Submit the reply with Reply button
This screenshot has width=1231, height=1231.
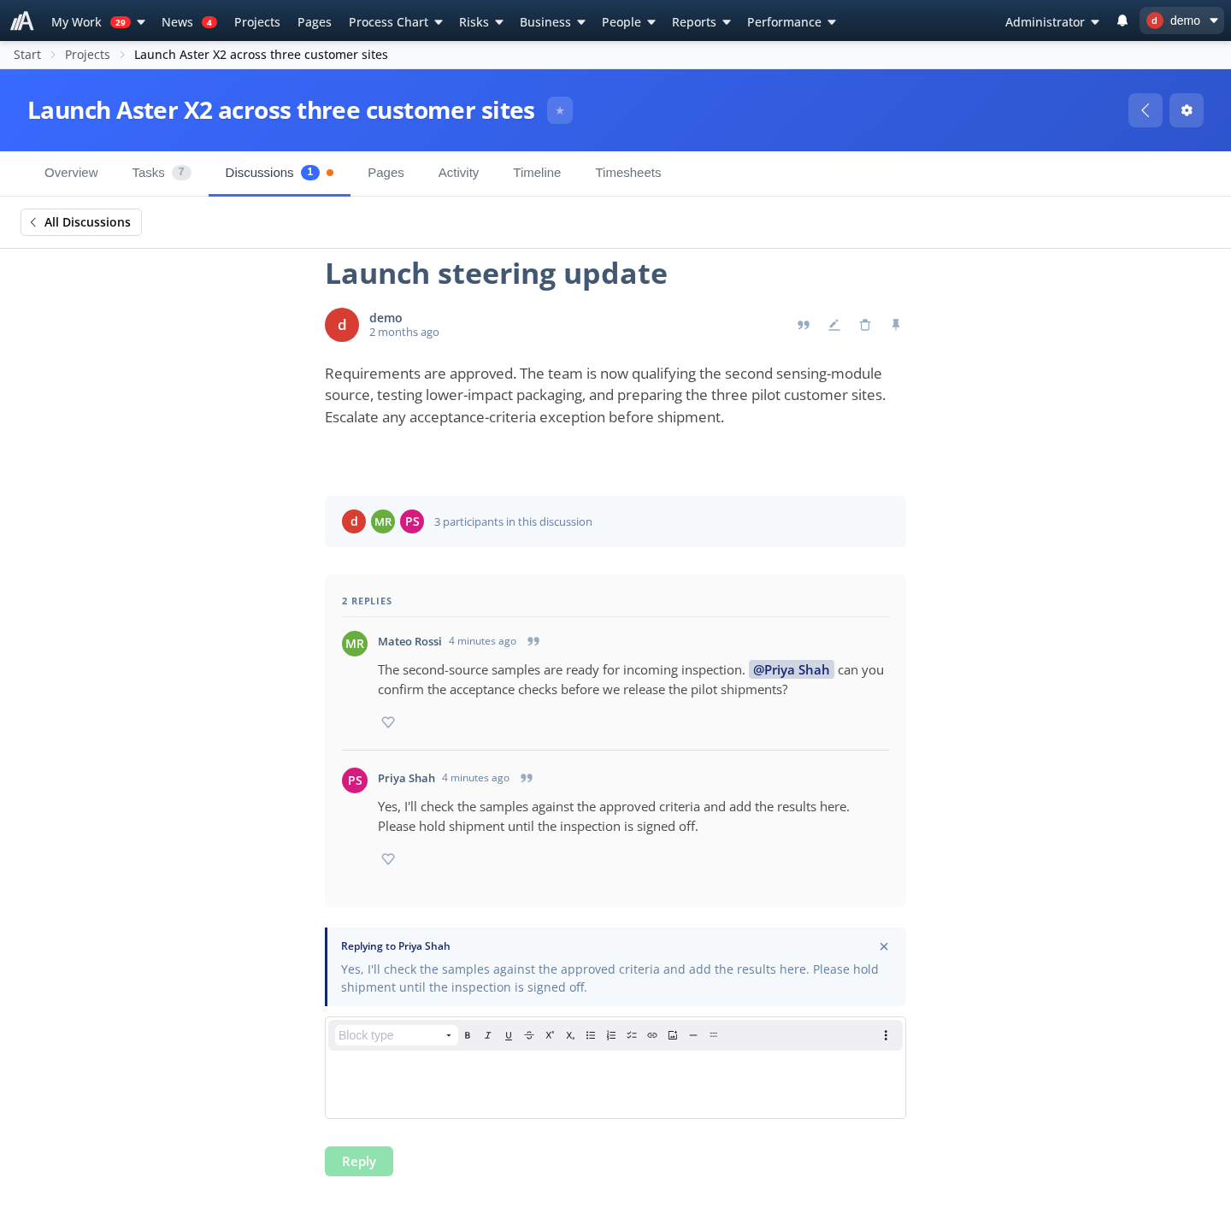coord(359,1161)
